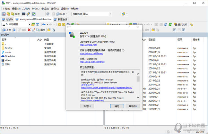Click the license box scroll down arrow
The width and height of the screenshot is (208, 134).
[x=138, y=97]
